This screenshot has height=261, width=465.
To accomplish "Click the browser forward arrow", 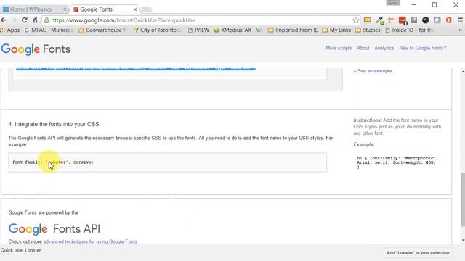I will click(14, 20).
